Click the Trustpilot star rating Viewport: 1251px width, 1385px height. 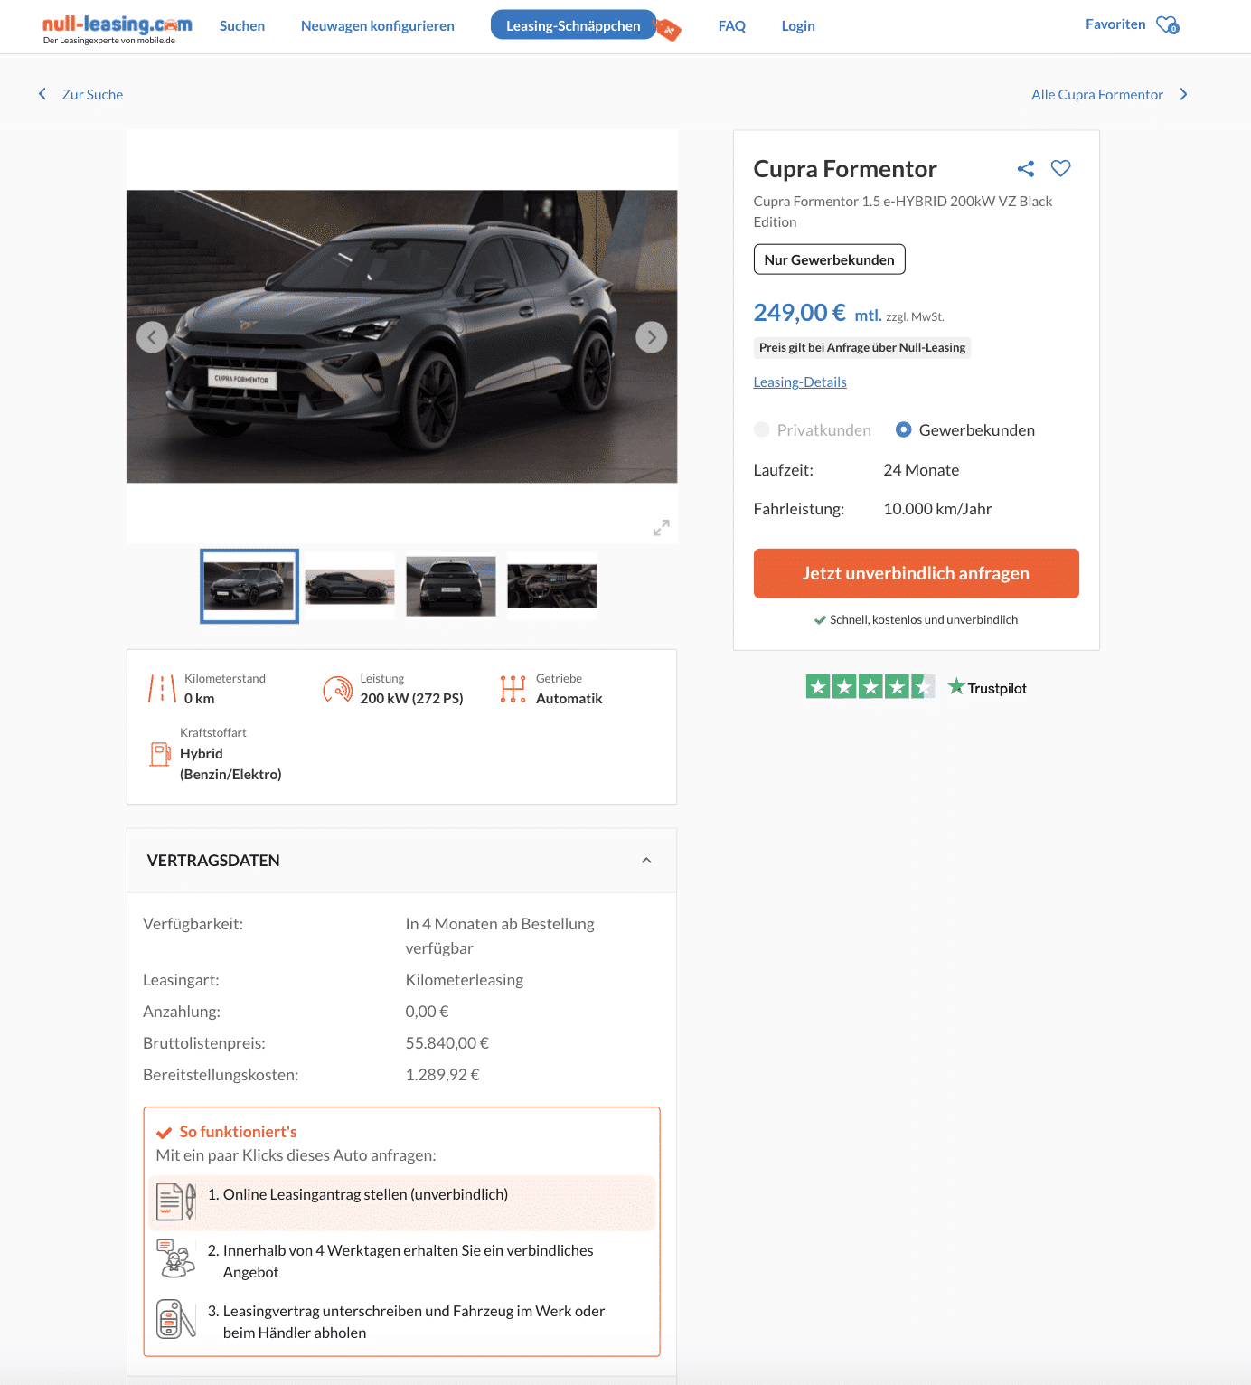click(x=870, y=687)
